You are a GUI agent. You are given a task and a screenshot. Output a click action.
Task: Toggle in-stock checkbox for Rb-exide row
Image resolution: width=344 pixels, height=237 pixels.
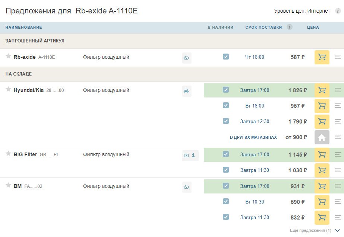click(x=226, y=57)
